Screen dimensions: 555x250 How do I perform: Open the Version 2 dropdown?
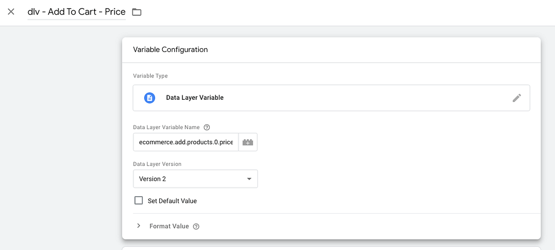coord(195,179)
